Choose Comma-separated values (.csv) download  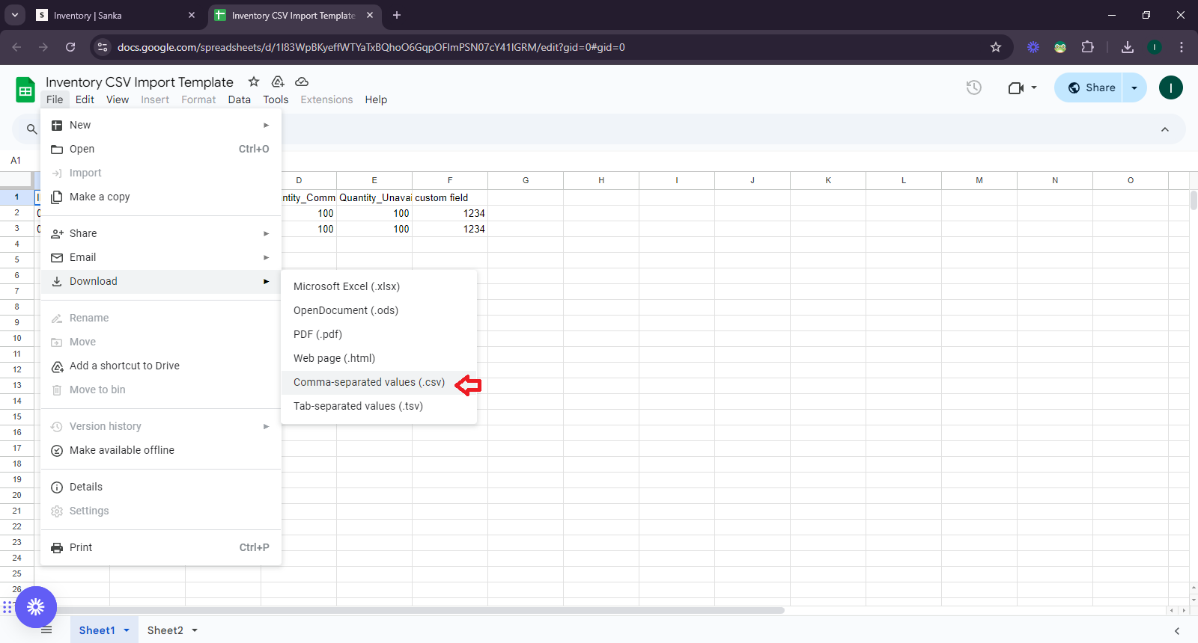pyautogui.click(x=369, y=382)
